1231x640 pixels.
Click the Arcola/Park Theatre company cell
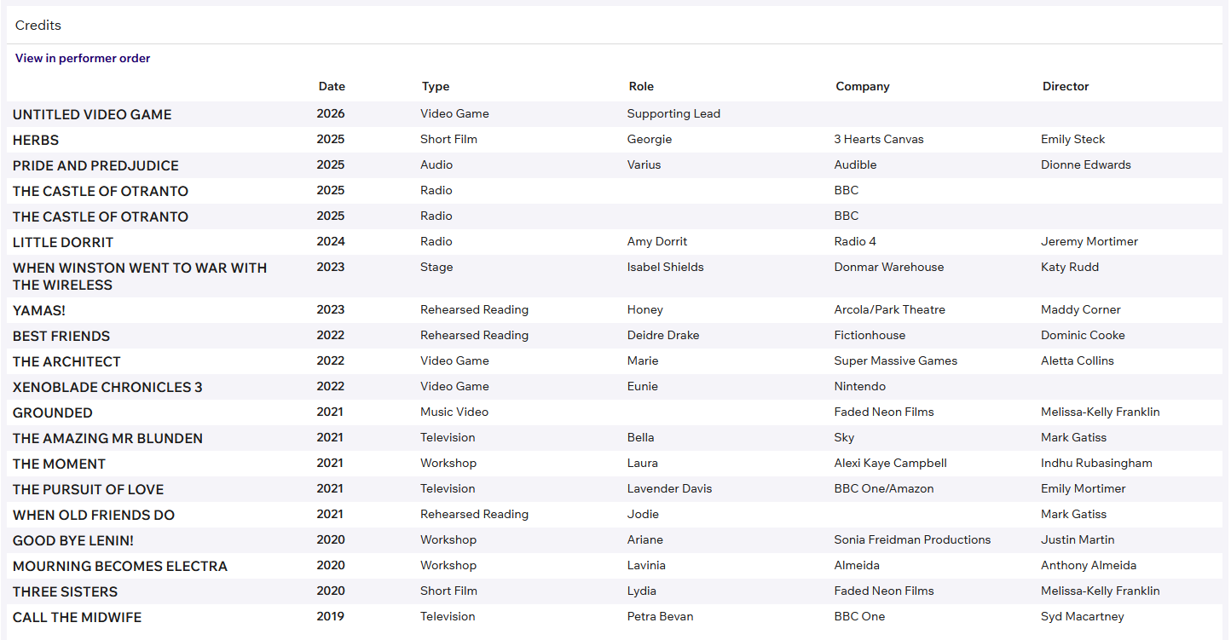(890, 309)
